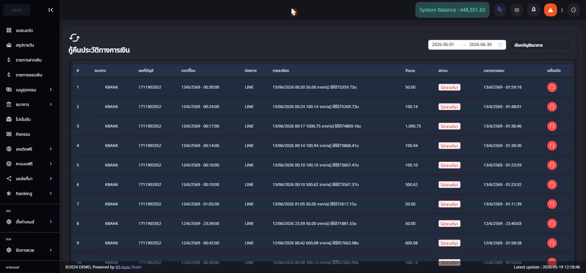Click the free points smiley icon
Image resolution: width=586 pixels, height=273 pixels.
tap(9, 163)
